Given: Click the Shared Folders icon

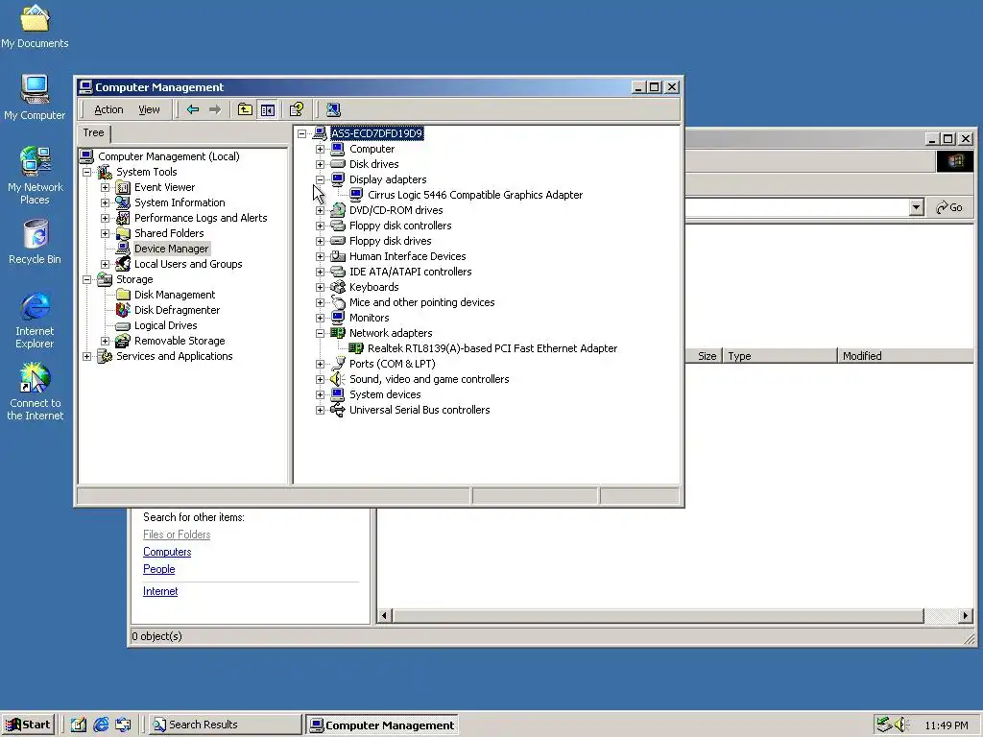Looking at the screenshot, I should click(123, 233).
